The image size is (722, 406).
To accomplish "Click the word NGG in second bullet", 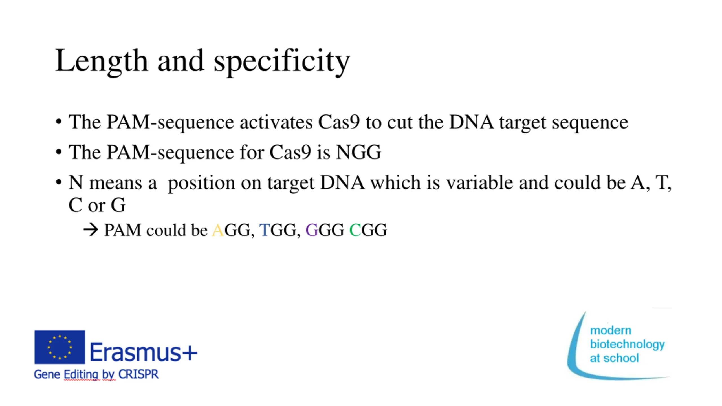I will 358,152.
